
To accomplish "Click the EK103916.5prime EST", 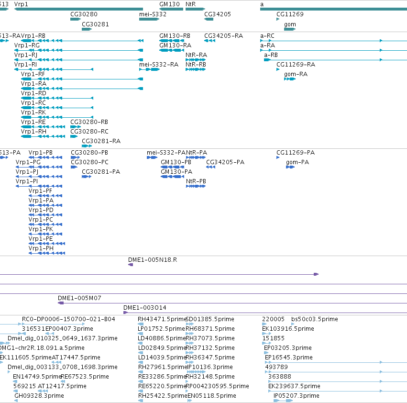I will (x=266, y=334).
